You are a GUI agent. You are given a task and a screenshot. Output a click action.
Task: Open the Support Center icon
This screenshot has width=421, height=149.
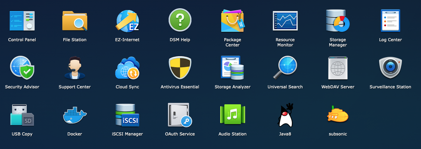[75, 68]
